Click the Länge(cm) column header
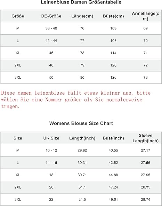 [82, 16]
